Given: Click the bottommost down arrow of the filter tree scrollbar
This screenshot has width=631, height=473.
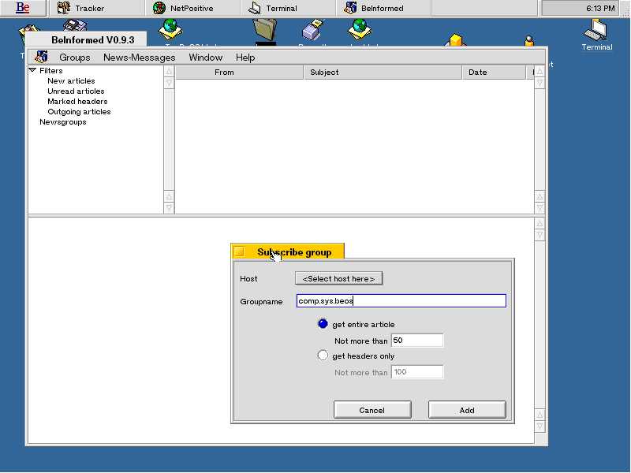Looking at the screenshot, I should point(169,207).
